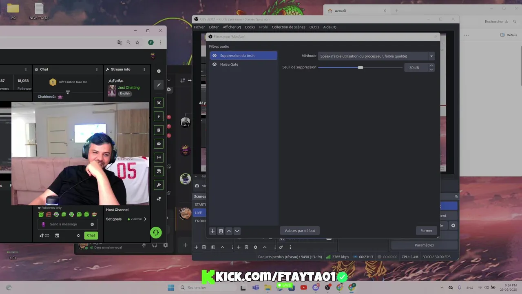Select the Noise Gate filter row
This screenshot has width=522, height=294.
click(x=243, y=64)
